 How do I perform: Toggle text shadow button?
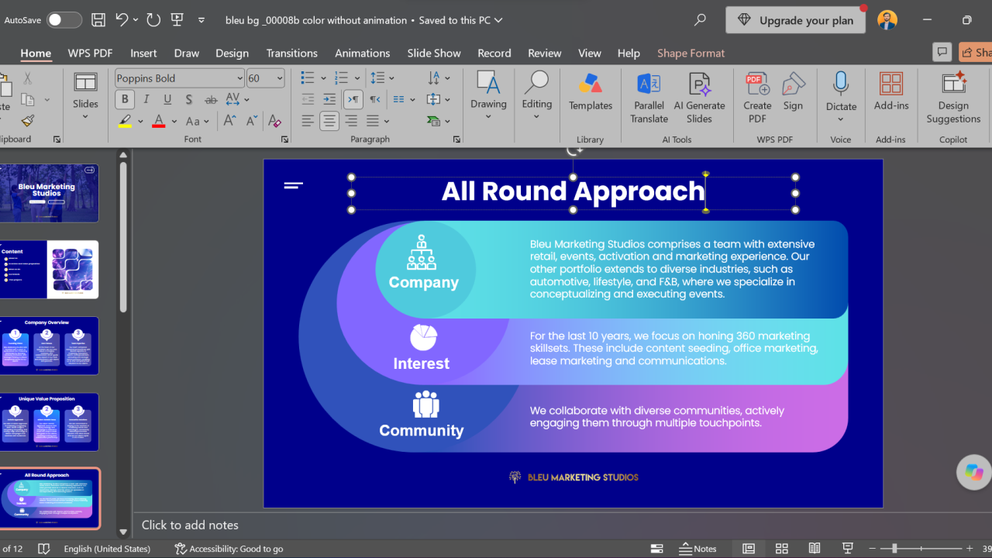tap(189, 99)
